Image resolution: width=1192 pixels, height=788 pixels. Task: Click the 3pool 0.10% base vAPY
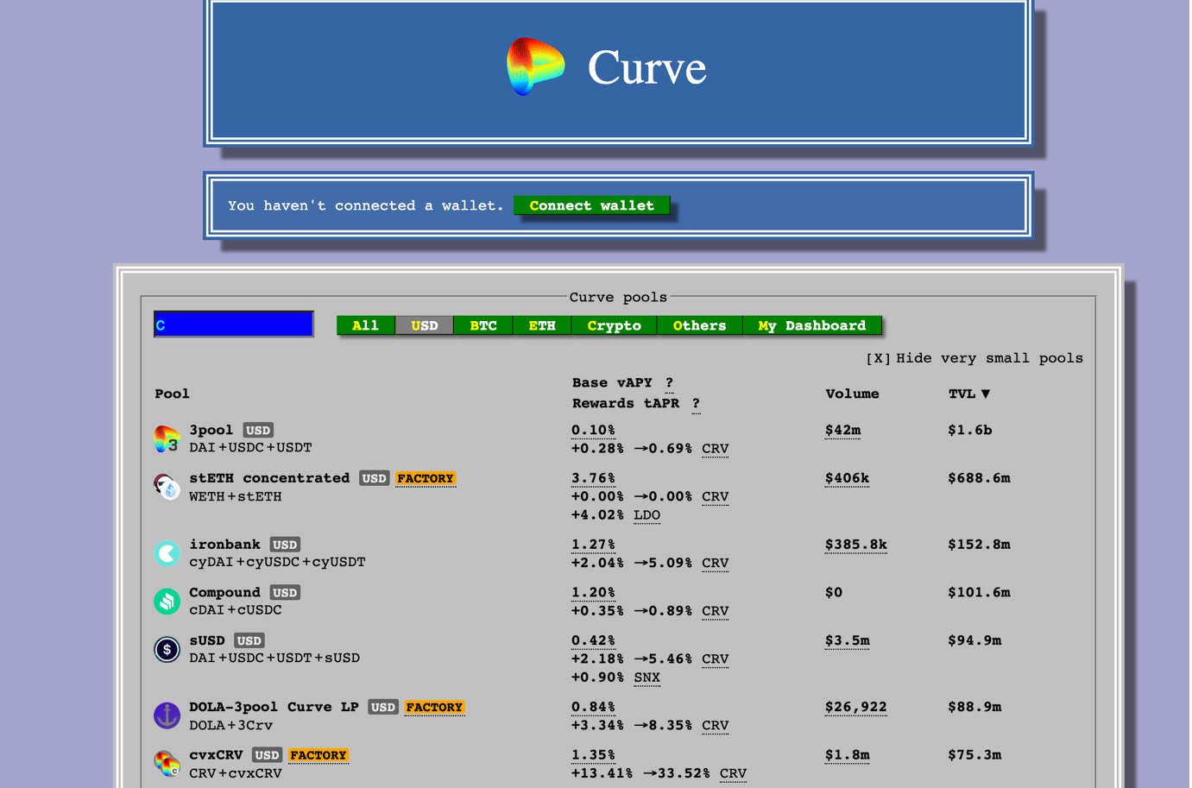(x=593, y=431)
